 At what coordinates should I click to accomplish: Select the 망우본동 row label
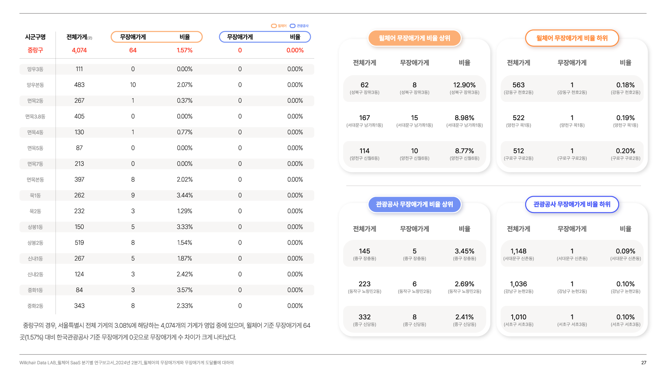coord(35,85)
